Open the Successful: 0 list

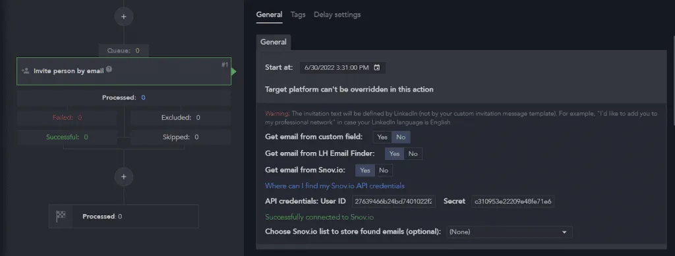pos(67,137)
